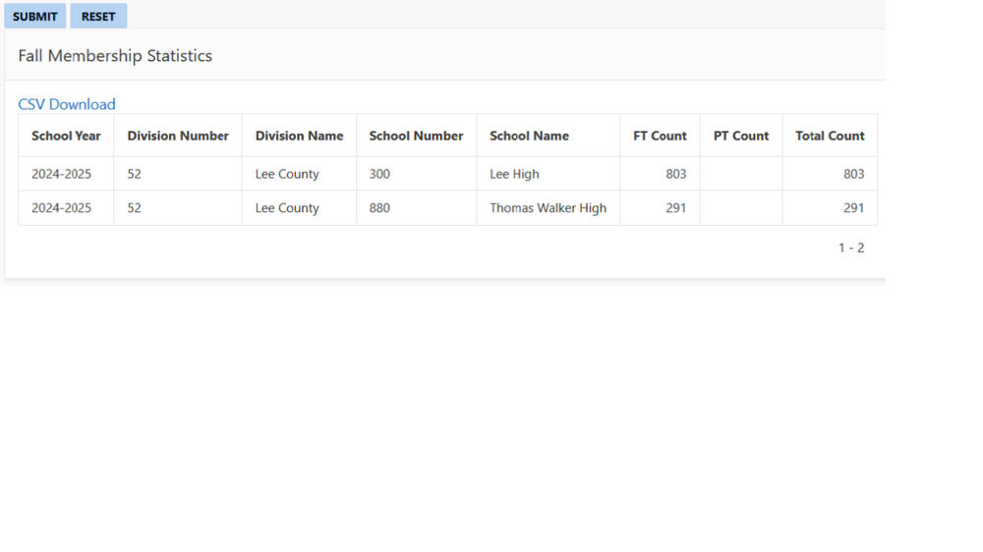Screen dimensions: 983x552
Task: Click the Lee High school name cell
Action: pos(548,174)
